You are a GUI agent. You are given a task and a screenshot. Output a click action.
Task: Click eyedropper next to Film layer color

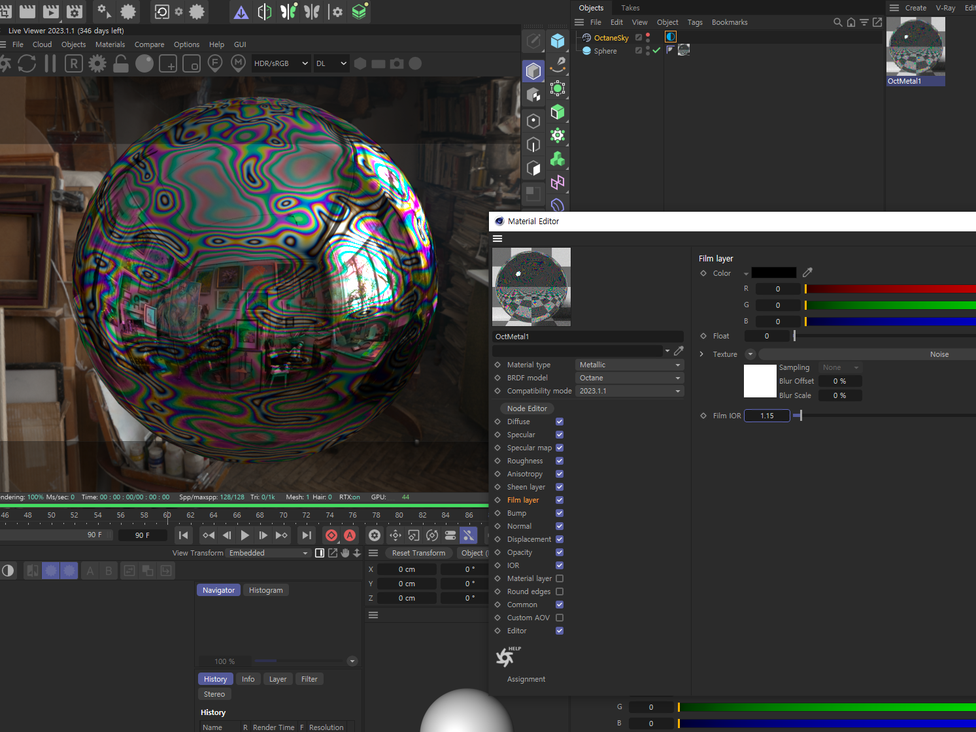(x=807, y=273)
